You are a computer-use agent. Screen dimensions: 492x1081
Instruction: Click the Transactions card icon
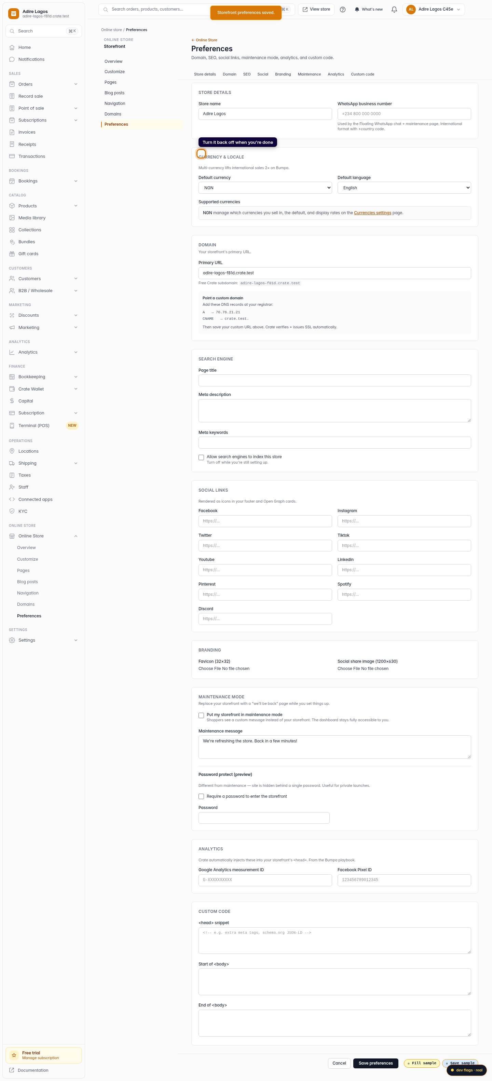tap(12, 156)
